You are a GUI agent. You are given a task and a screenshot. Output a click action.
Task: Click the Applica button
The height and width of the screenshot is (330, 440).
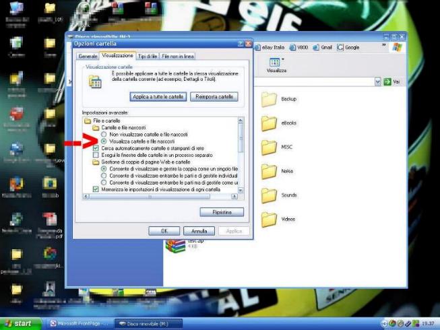(234, 231)
